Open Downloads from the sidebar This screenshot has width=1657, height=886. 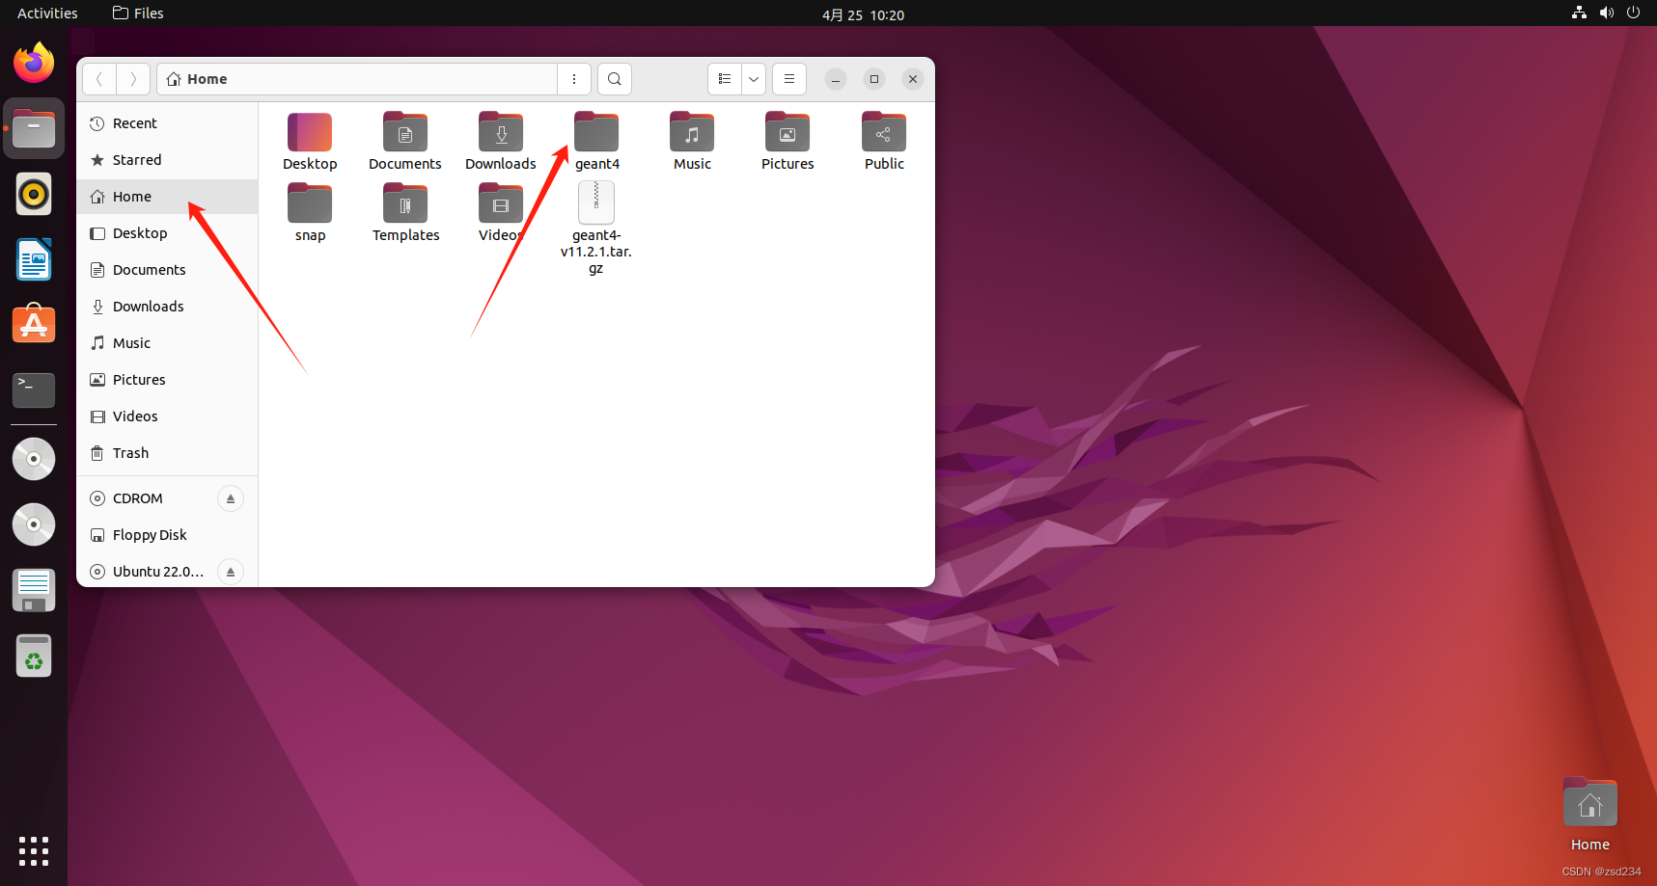click(148, 306)
